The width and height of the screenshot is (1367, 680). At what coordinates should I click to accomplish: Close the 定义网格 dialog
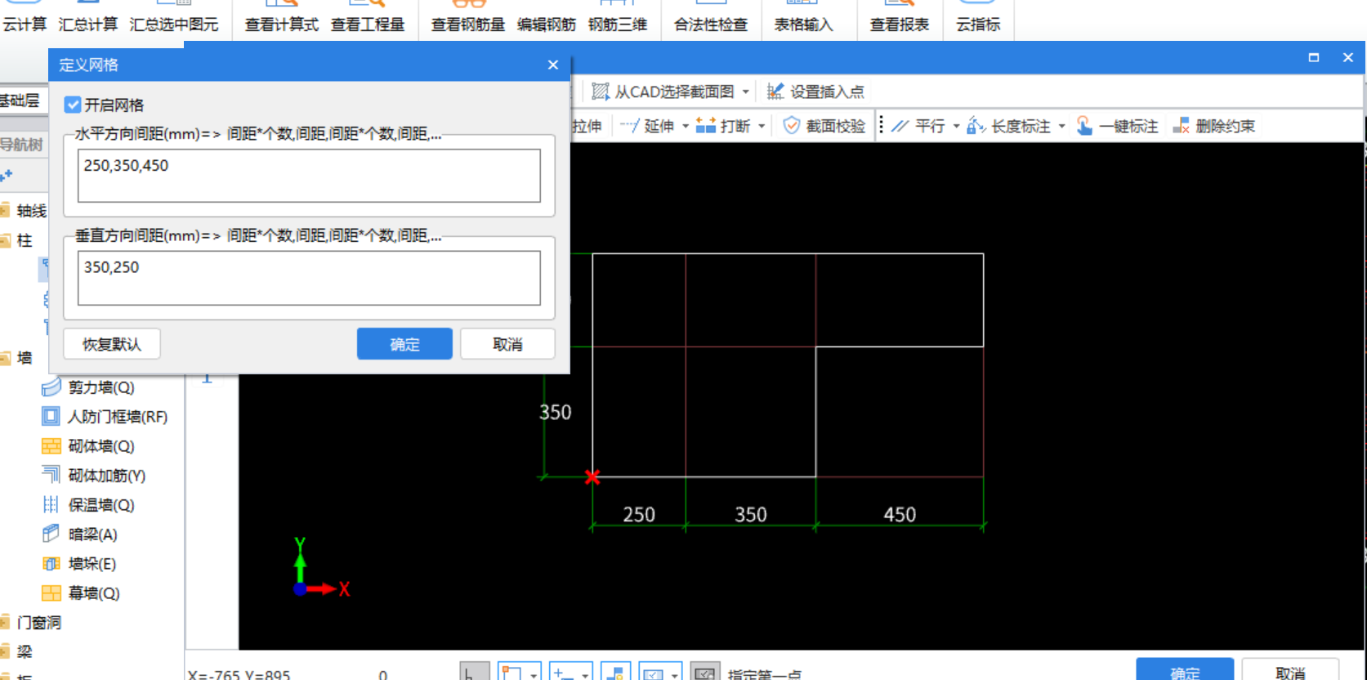(553, 65)
